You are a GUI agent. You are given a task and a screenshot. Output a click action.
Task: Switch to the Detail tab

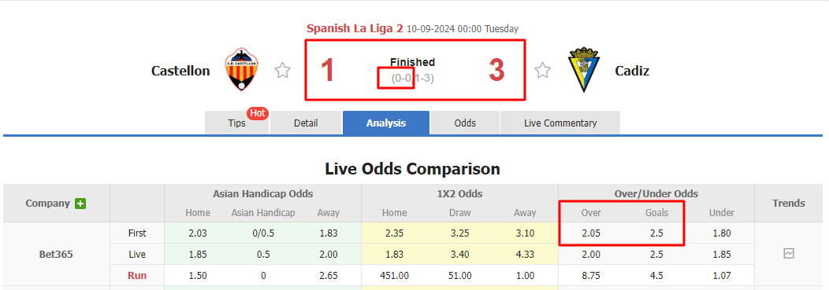pos(306,123)
